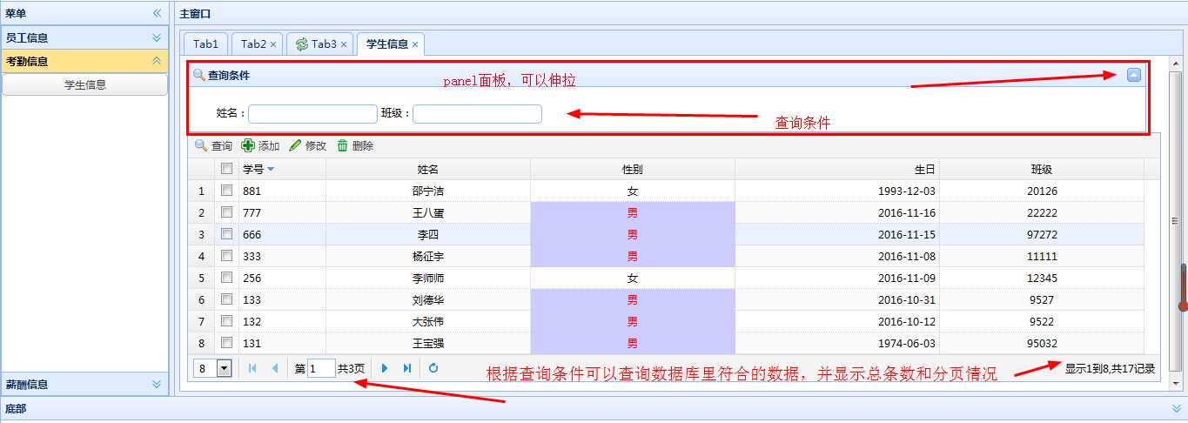Click the refresh icon on Tab3
The height and width of the screenshot is (423, 1188).
pyautogui.click(x=302, y=44)
